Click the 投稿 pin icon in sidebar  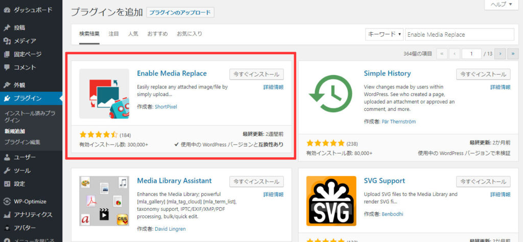click(7, 28)
